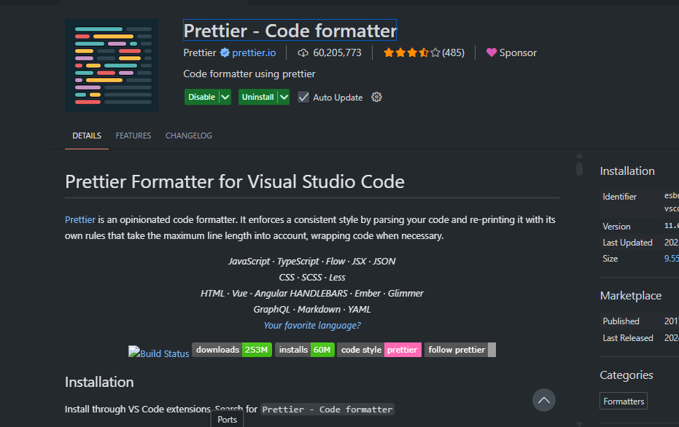Toggle the Auto Update checkbox

303,98
